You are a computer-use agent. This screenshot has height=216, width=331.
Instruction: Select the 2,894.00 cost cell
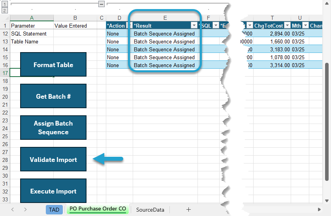click(x=272, y=34)
